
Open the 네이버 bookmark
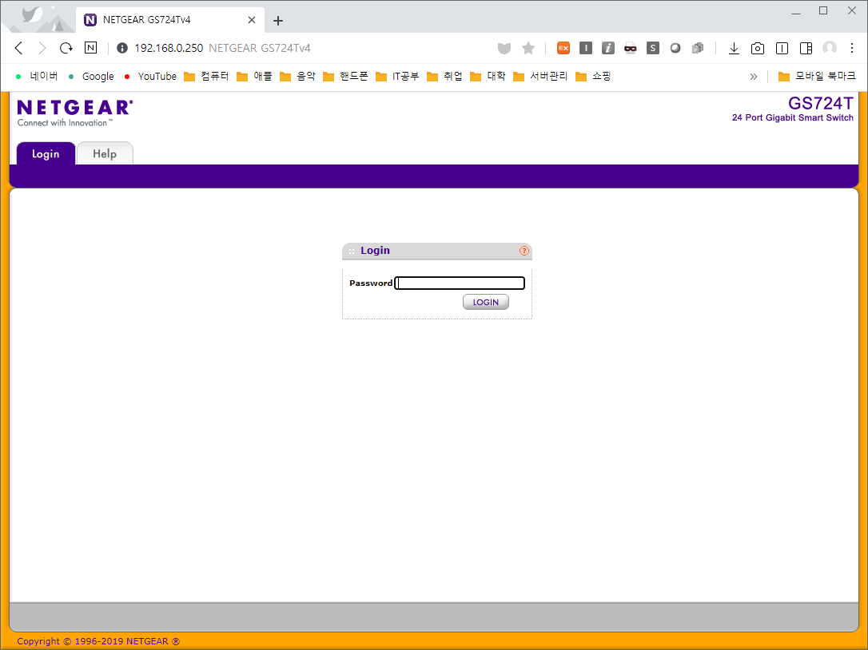click(37, 77)
